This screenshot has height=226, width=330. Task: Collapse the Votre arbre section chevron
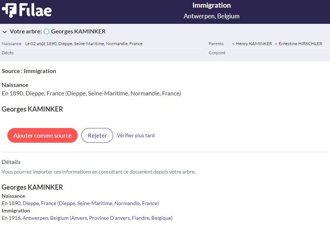[x=4, y=32]
